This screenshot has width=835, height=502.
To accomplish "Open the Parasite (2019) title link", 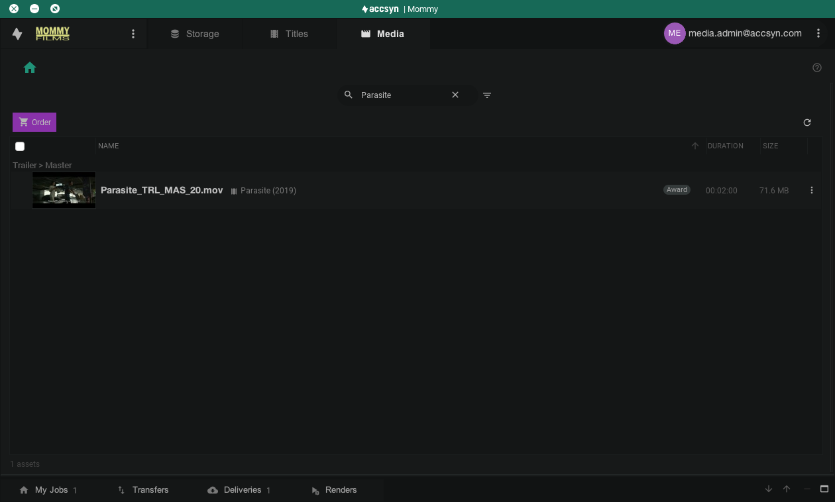I will [268, 191].
